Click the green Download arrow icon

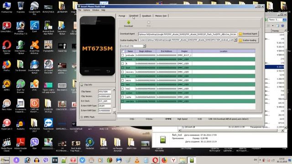[128, 22]
